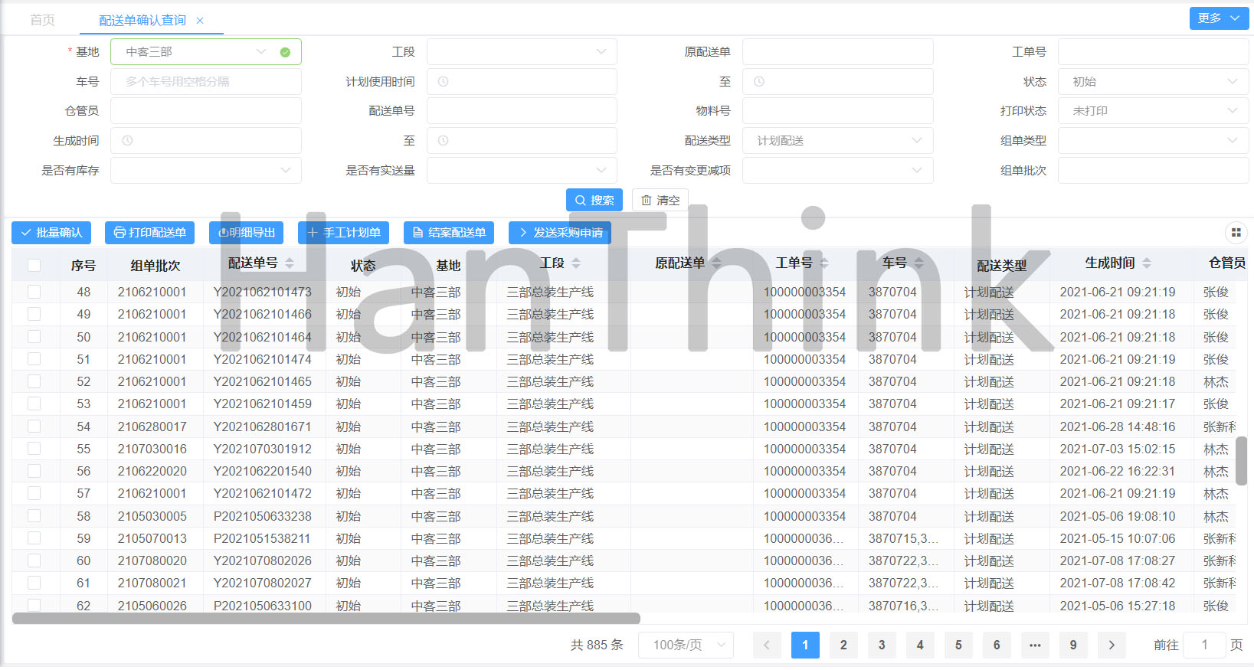
Task: Focus the 物料号 input field
Action: [x=838, y=111]
